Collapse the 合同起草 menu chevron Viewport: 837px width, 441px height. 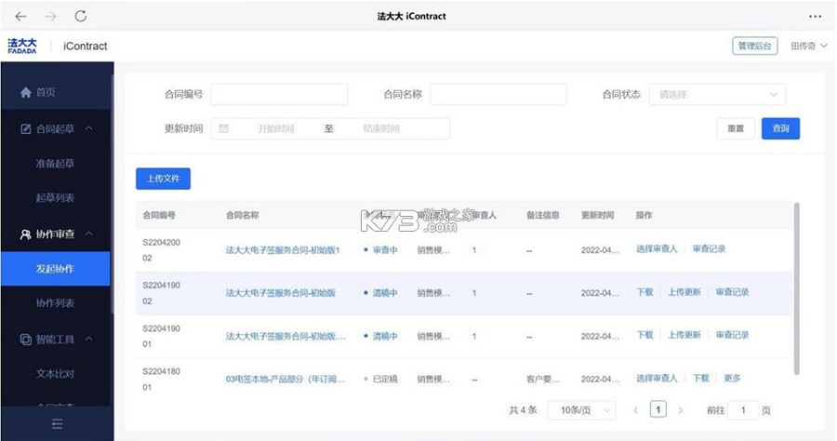coord(89,128)
